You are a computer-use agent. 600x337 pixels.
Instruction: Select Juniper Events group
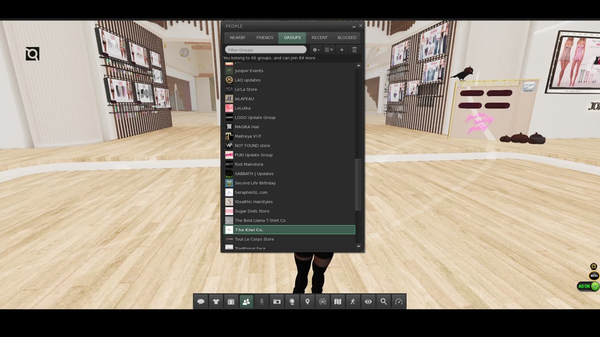(289, 71)
